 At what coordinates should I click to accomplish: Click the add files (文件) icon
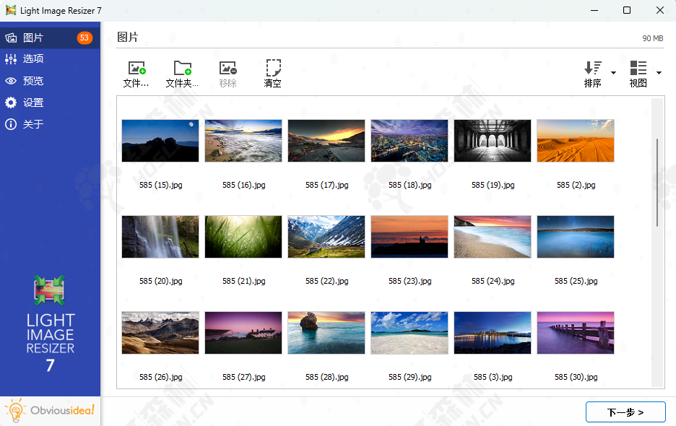136,68
